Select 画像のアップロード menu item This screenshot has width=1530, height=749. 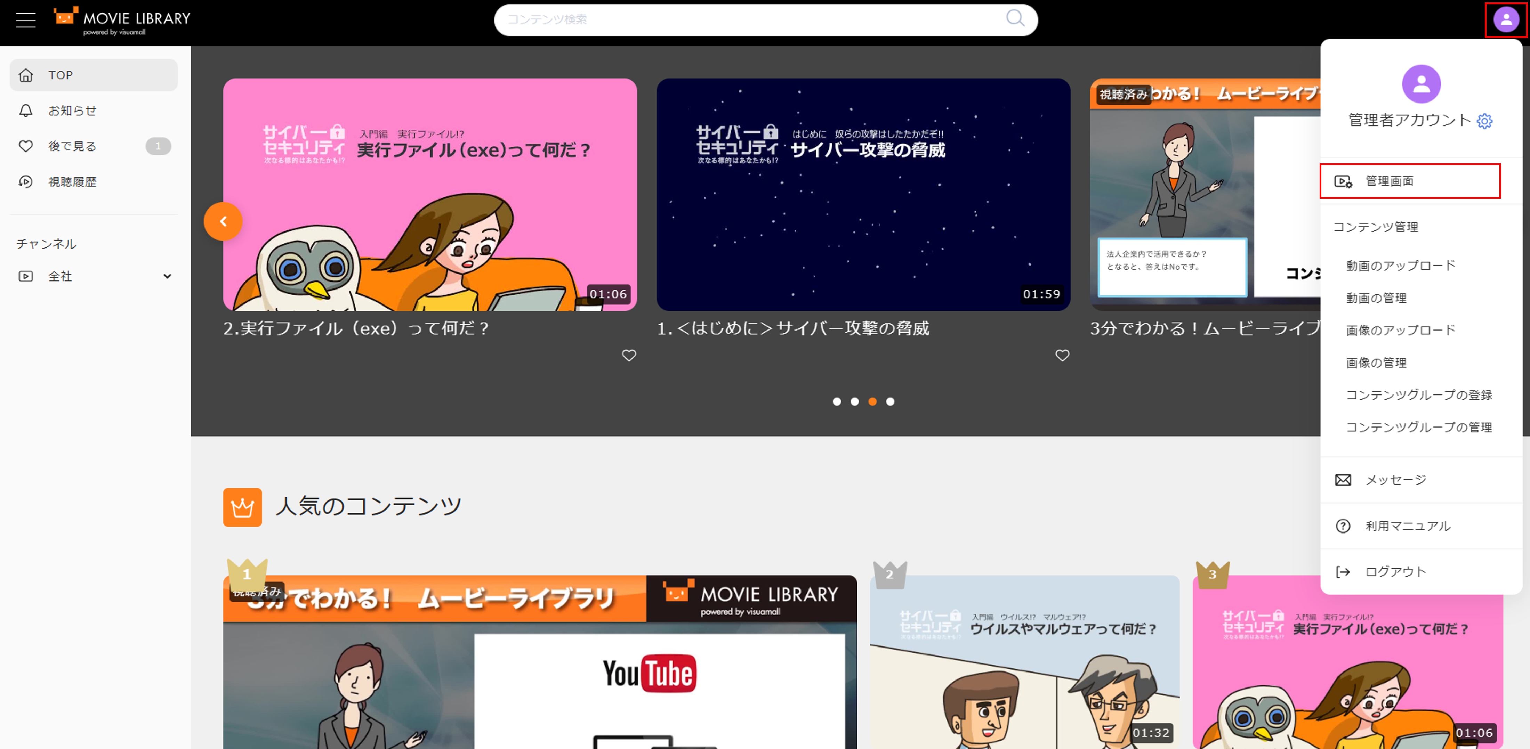tap(1401, 330)
